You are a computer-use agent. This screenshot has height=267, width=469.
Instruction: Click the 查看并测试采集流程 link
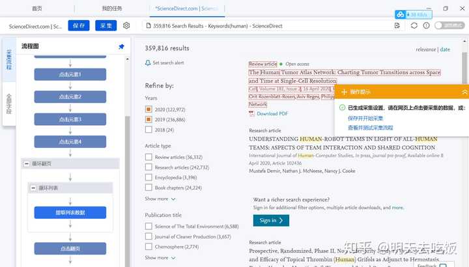point(370,128)
